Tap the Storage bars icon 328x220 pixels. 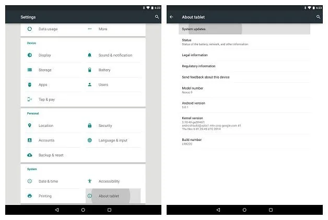tap(30, 70)
